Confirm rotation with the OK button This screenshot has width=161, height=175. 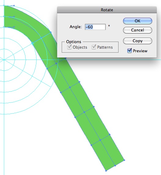pos(137,21)
